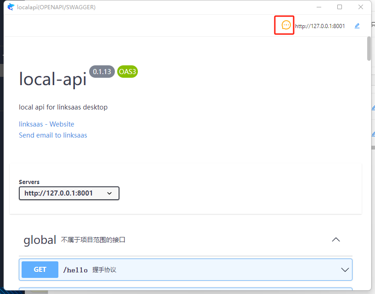Screen dimensions: 375x294
Task: Click the http://127.0.0.1:8001 address text at top
Action: [320, 26]
